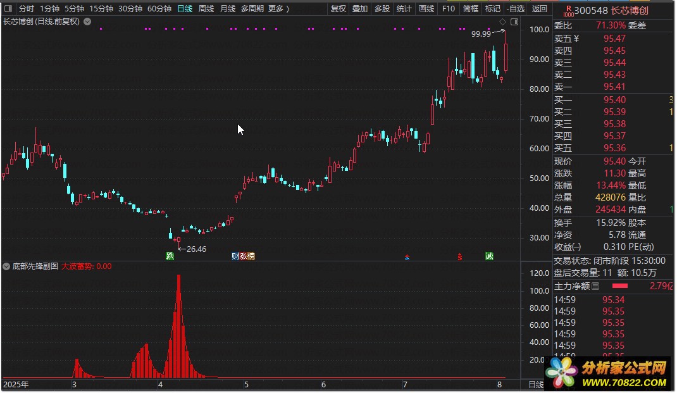Image resolution: width=677 pixels, height=393 pixels.
Task: Click the green 跌 event marker
Action: click(x=170, y=256)
